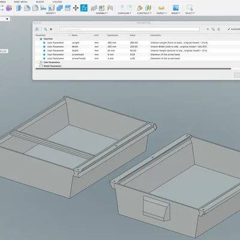Collapse the Favorites group
Viewport: 240px width, 240px height.
tap(37, 39)
